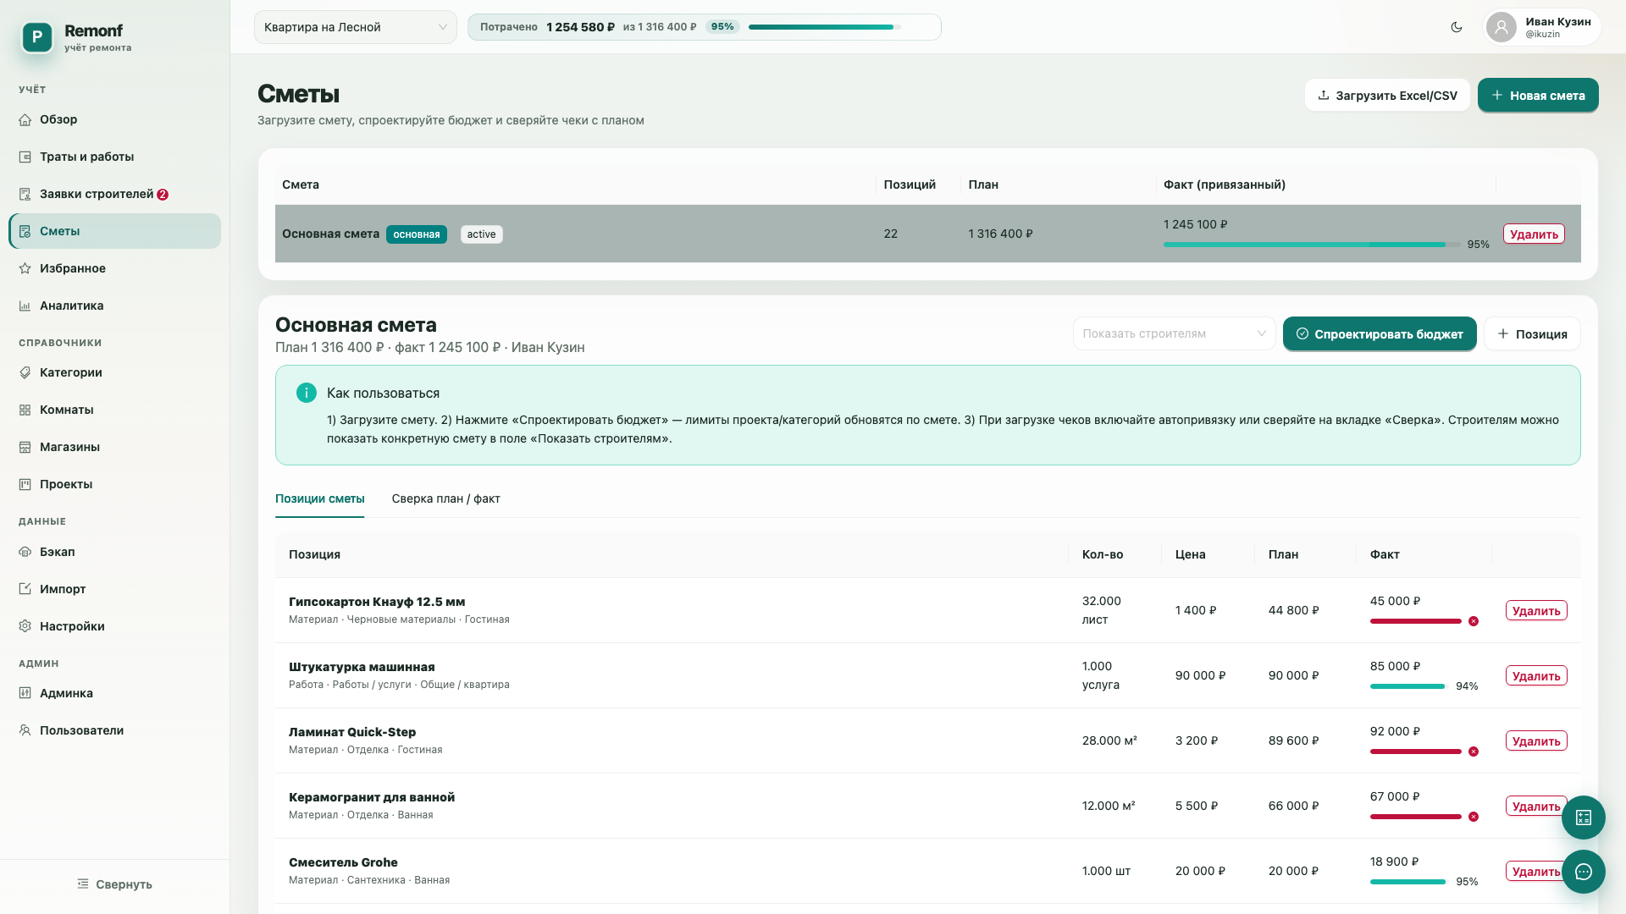Click the Remonf logo icon
The image size is (1626, 914).
(37, 37)
